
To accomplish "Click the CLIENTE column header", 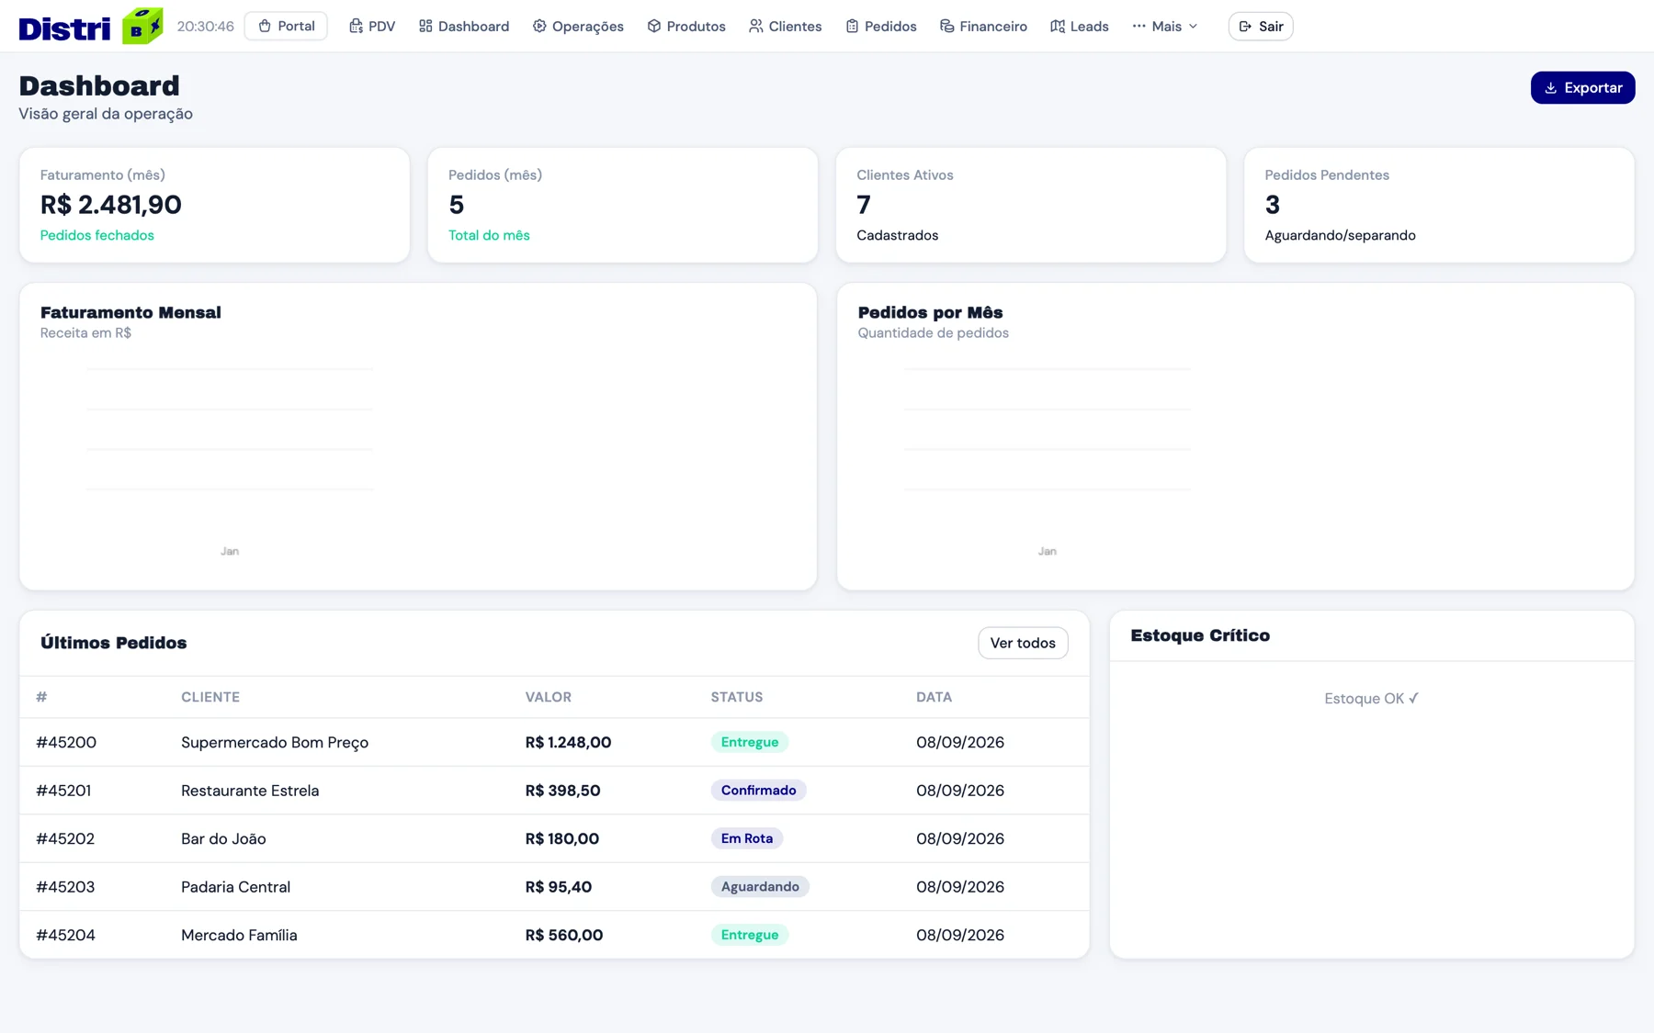I will pos(210,697).
